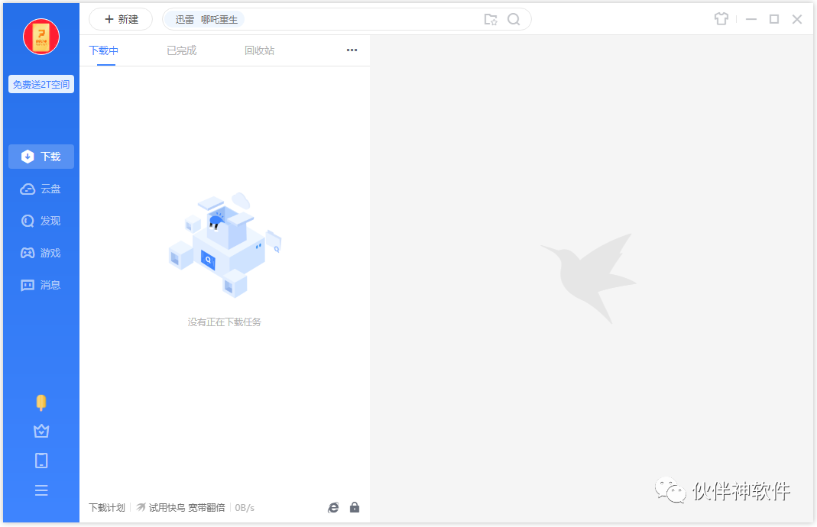Image resolution: width=817 pixels, height=527 pixels.
Task: Open the VIP crown icon in sidebar
Action: tap(41, 431)
